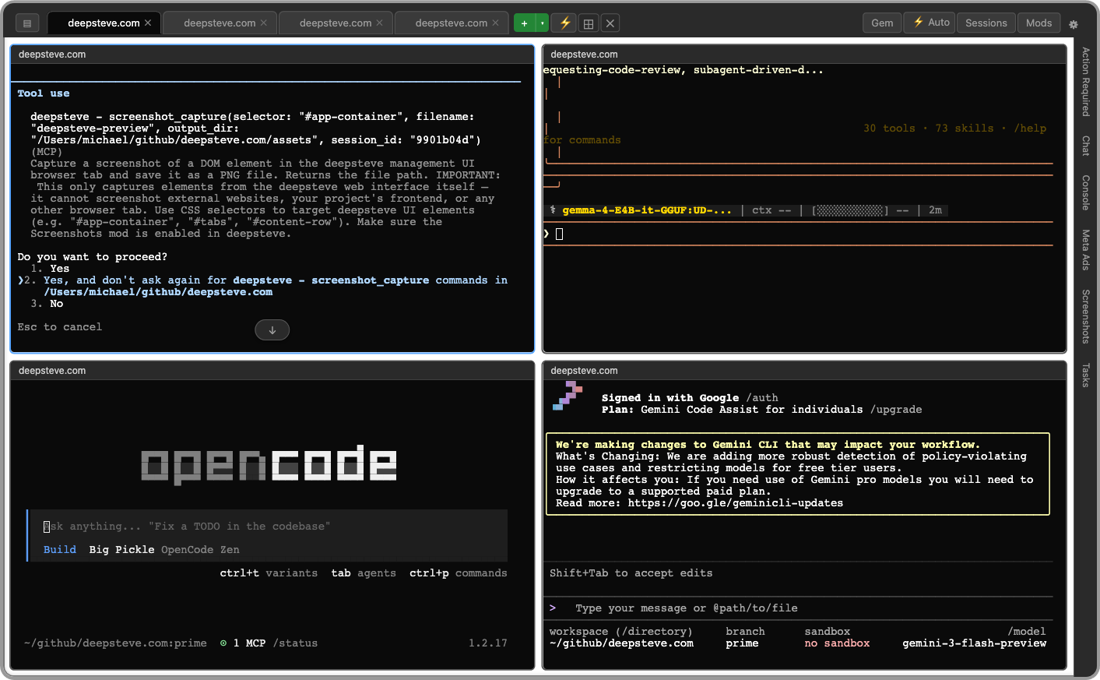The image size is (1100, 680).
Task: Click the scroll-down arrow button in Tool use pane
Action: tap(272, 330)
